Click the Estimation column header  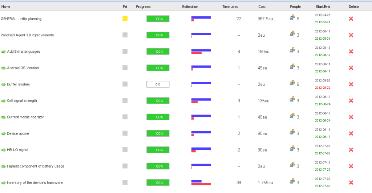(x=190, y=7)
